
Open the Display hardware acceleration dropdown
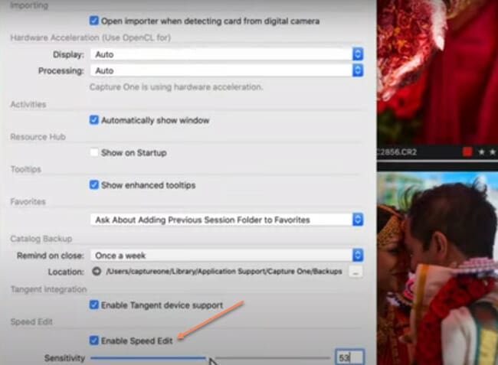(x=227, y=54)
